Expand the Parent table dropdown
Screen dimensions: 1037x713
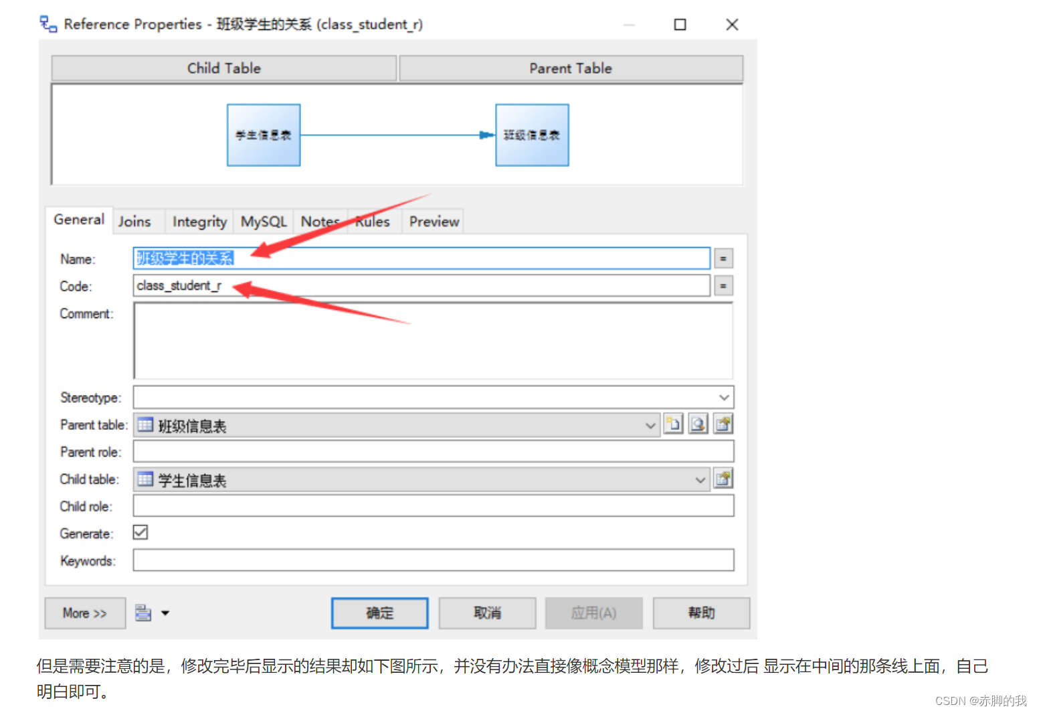point(650,425)
